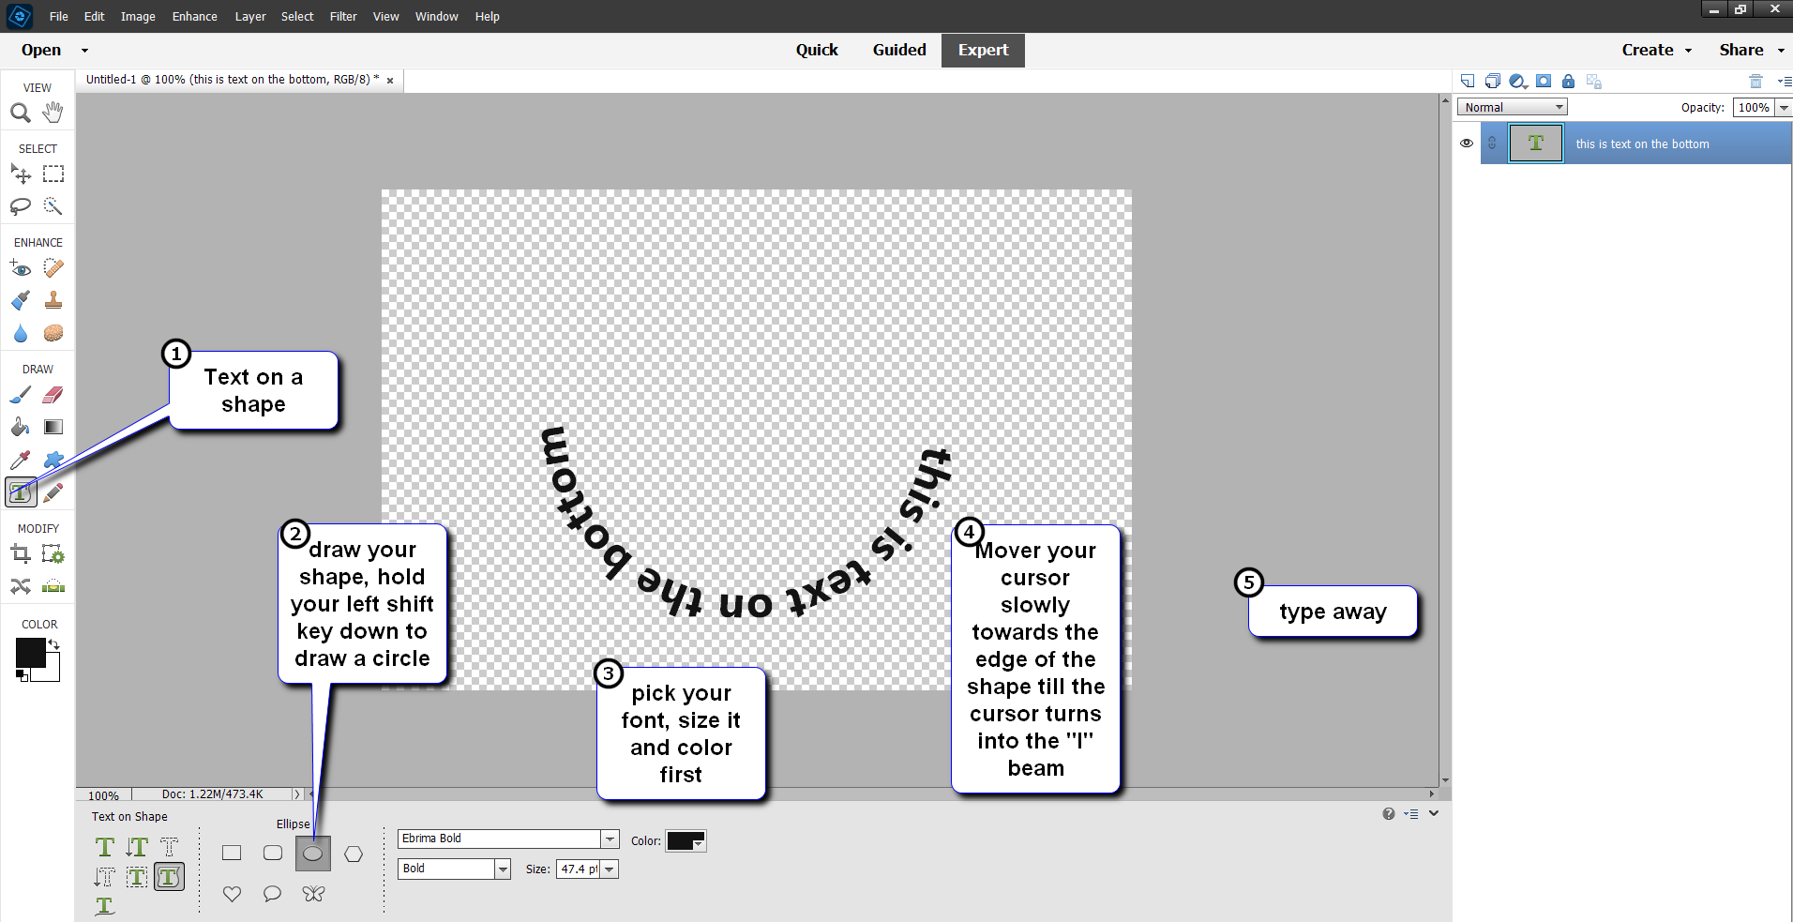
Task: Add a layer mask to the text layer
Action: click(x=1544, y=82)
